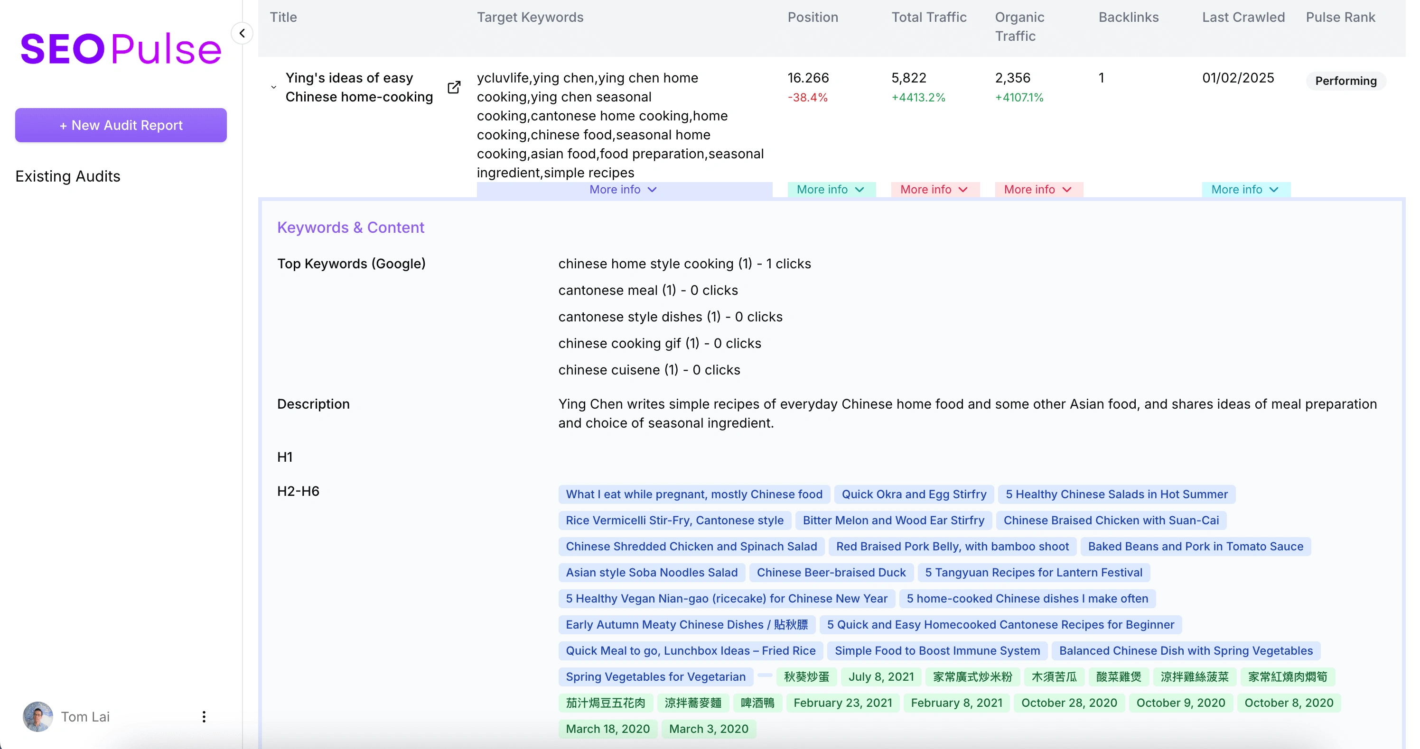Open Tom Lai's three-dot options menu
This screenshot has height=749, width=1420.
[204, 716]
